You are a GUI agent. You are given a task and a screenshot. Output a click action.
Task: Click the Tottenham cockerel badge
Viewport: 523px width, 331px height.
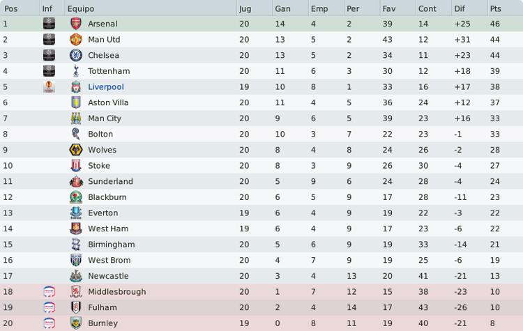[x=76, y=71]
